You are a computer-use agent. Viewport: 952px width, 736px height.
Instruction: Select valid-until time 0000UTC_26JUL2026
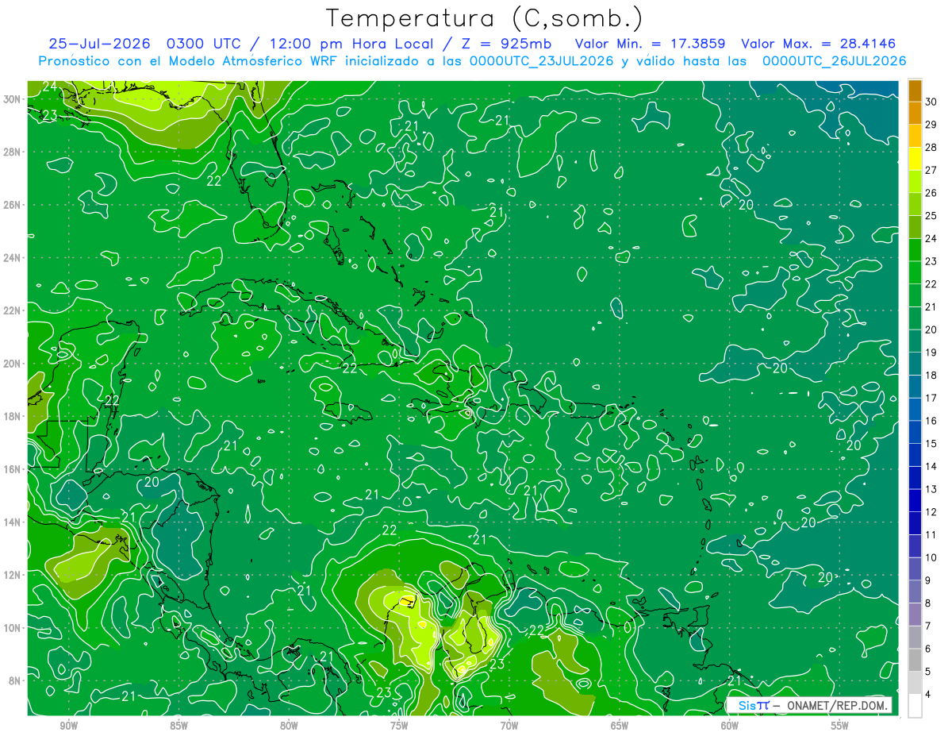835,61
